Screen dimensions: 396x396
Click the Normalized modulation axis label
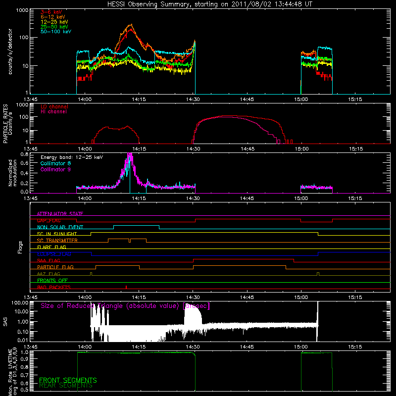tap(12, 173)
